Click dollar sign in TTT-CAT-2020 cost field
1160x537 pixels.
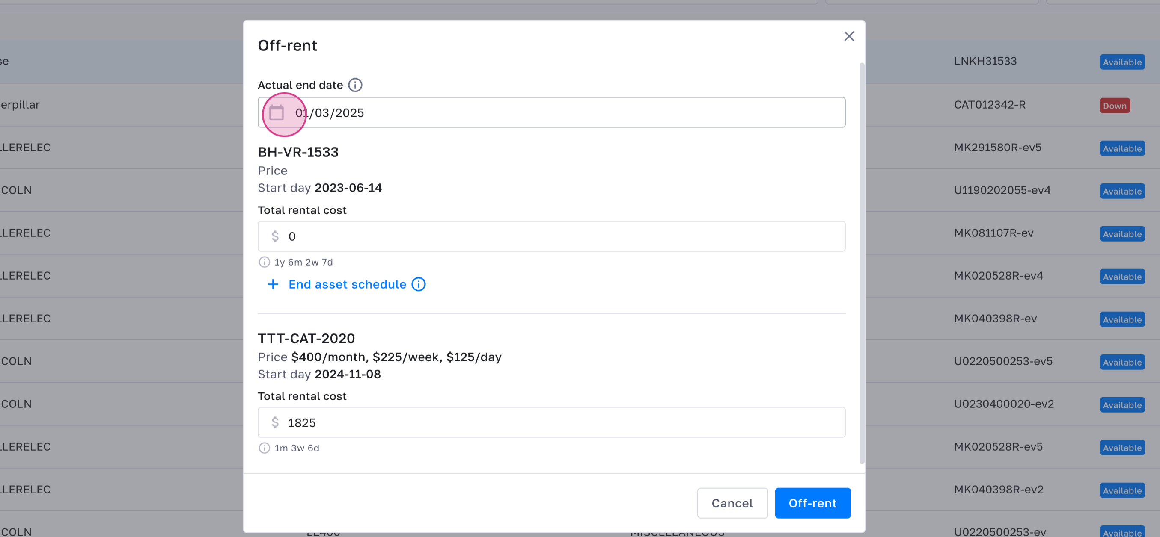point(275,422)
